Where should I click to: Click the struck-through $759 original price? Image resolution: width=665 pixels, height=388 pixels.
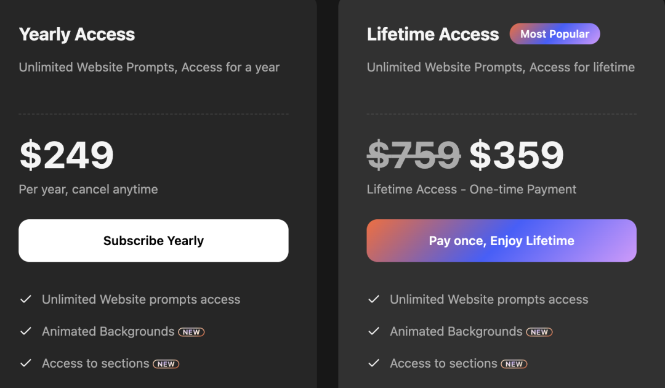pyautogui.click(x=414, y=155)
